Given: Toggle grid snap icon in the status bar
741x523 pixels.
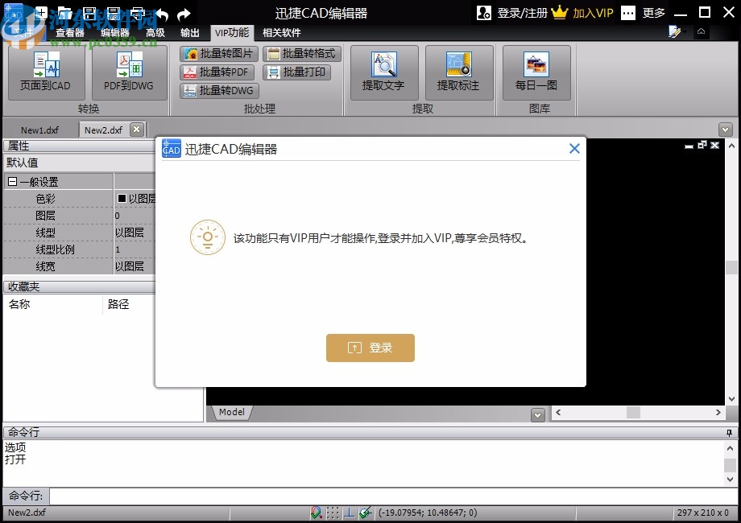Looking at the screenshot, I should [333, 513].
